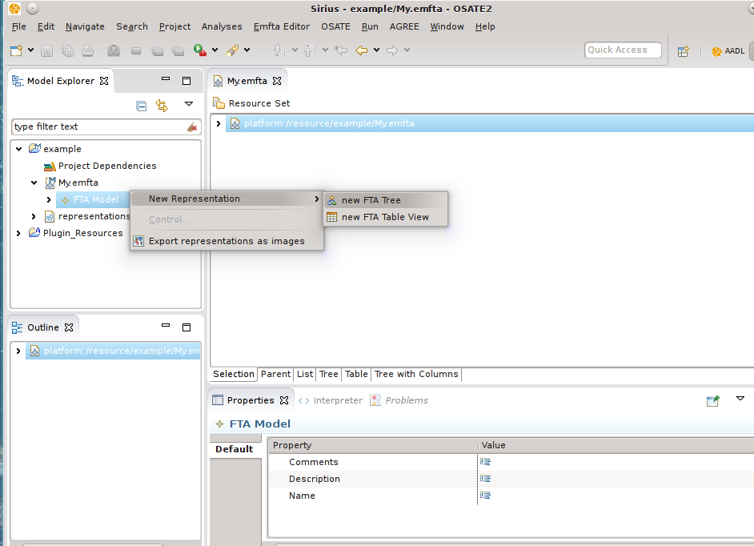Open the Analyses menu
The image size is (754, 546).
click(x=222, y=26)
